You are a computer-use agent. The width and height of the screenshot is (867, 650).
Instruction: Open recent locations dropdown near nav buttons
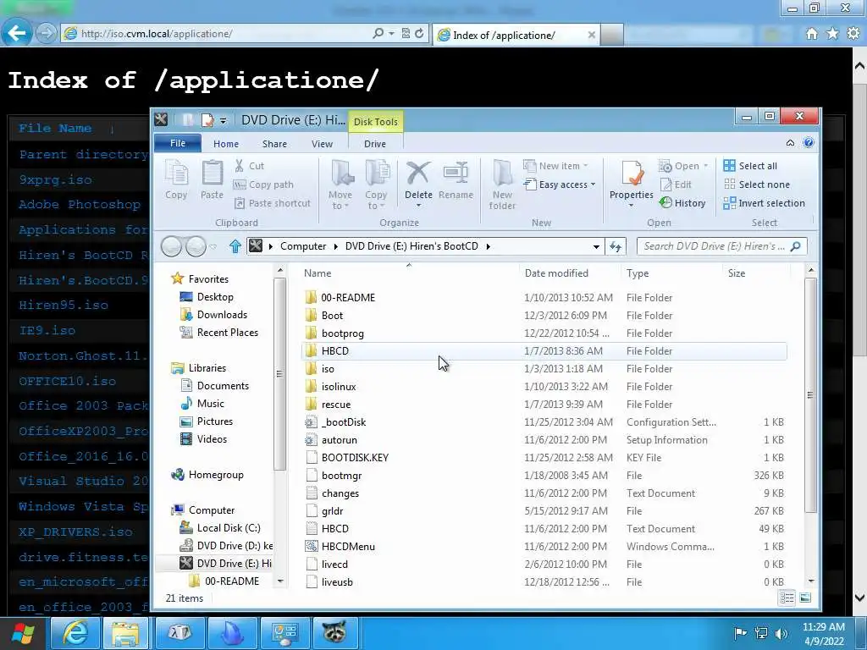pyautogui.click(x=213, y=246)
